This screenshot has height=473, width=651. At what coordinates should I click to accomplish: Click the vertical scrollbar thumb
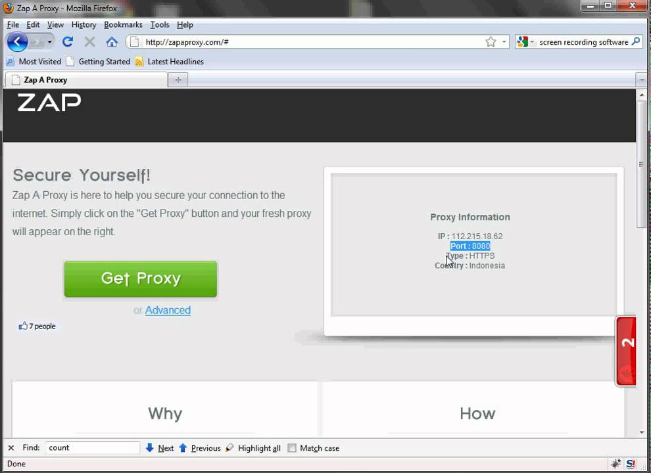click(x=641, y=165)
